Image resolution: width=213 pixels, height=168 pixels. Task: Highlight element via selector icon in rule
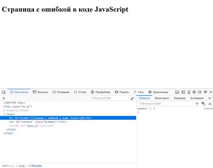150,109
